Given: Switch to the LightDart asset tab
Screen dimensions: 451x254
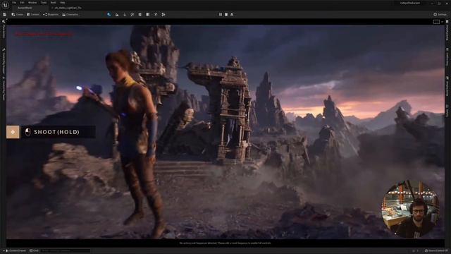Looking at the screenshot, I should 68,8.
